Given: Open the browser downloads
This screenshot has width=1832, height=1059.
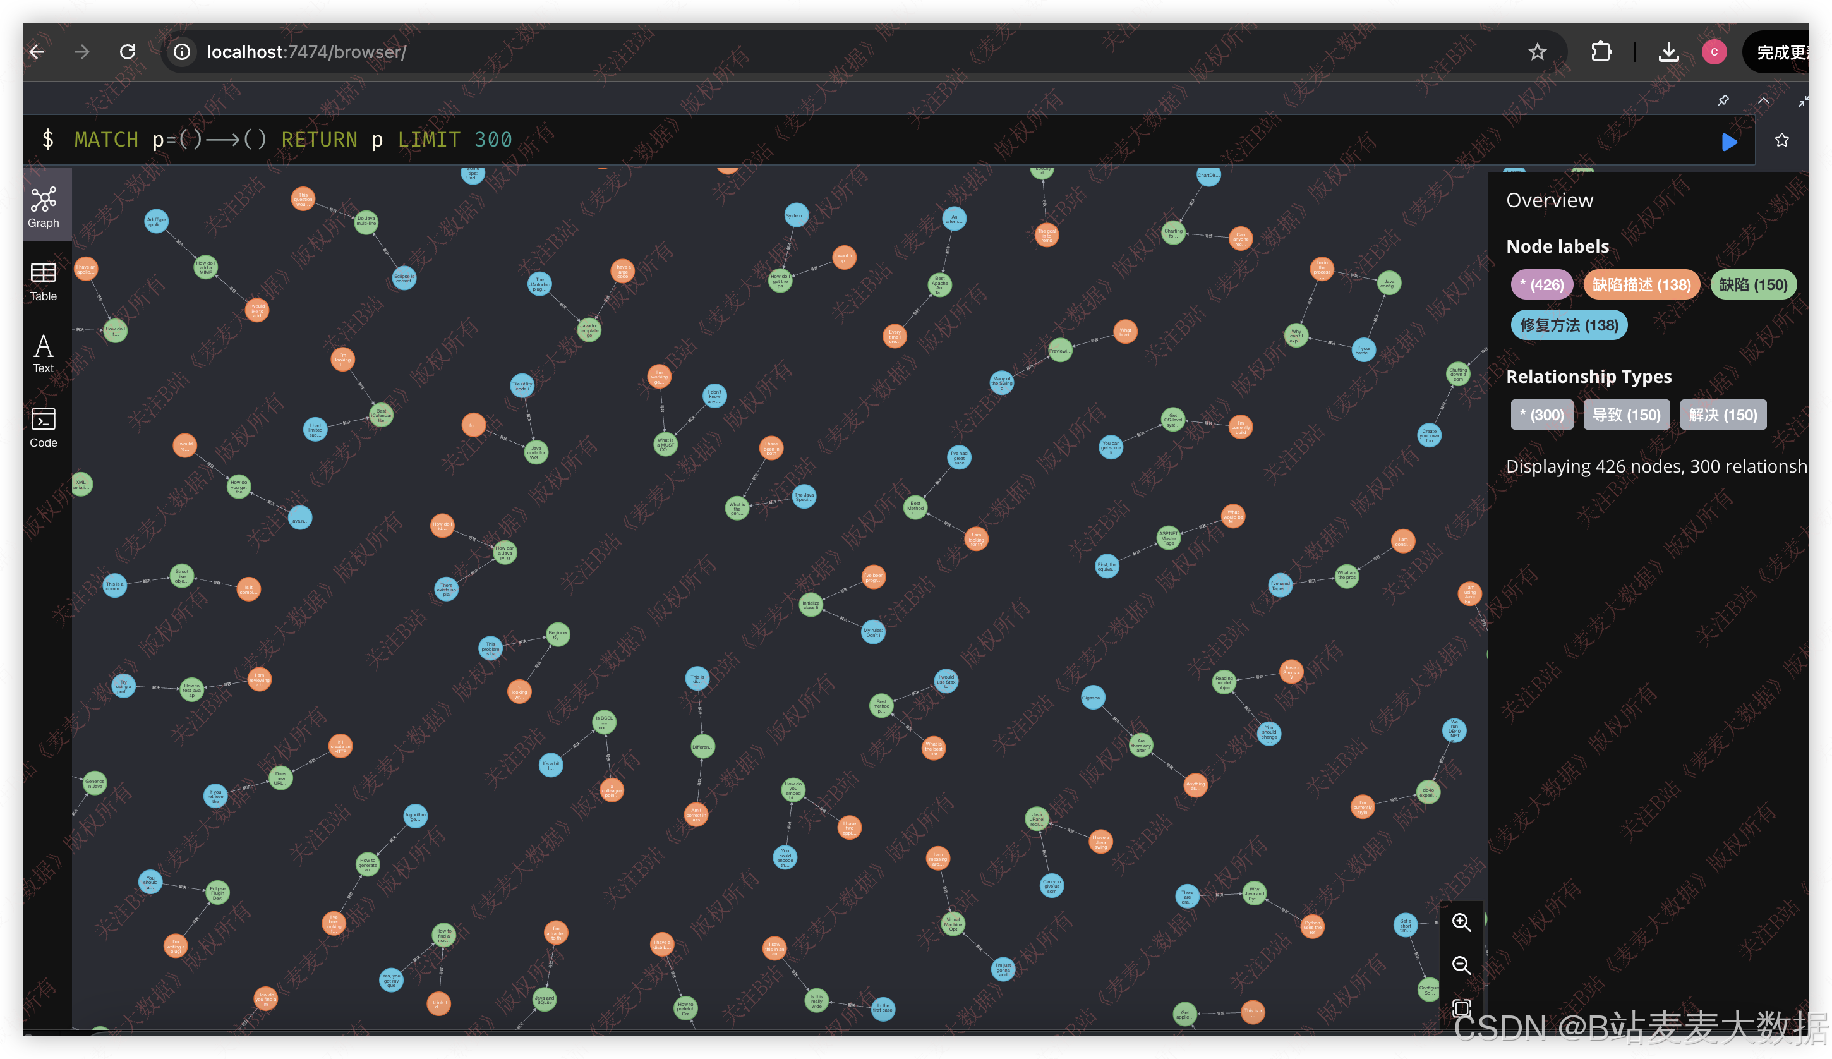Looking at the screenshot, I should point(1668,52).
